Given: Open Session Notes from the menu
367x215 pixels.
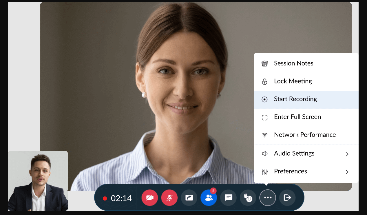Looking at the screenshot, I should coord(293,63).
